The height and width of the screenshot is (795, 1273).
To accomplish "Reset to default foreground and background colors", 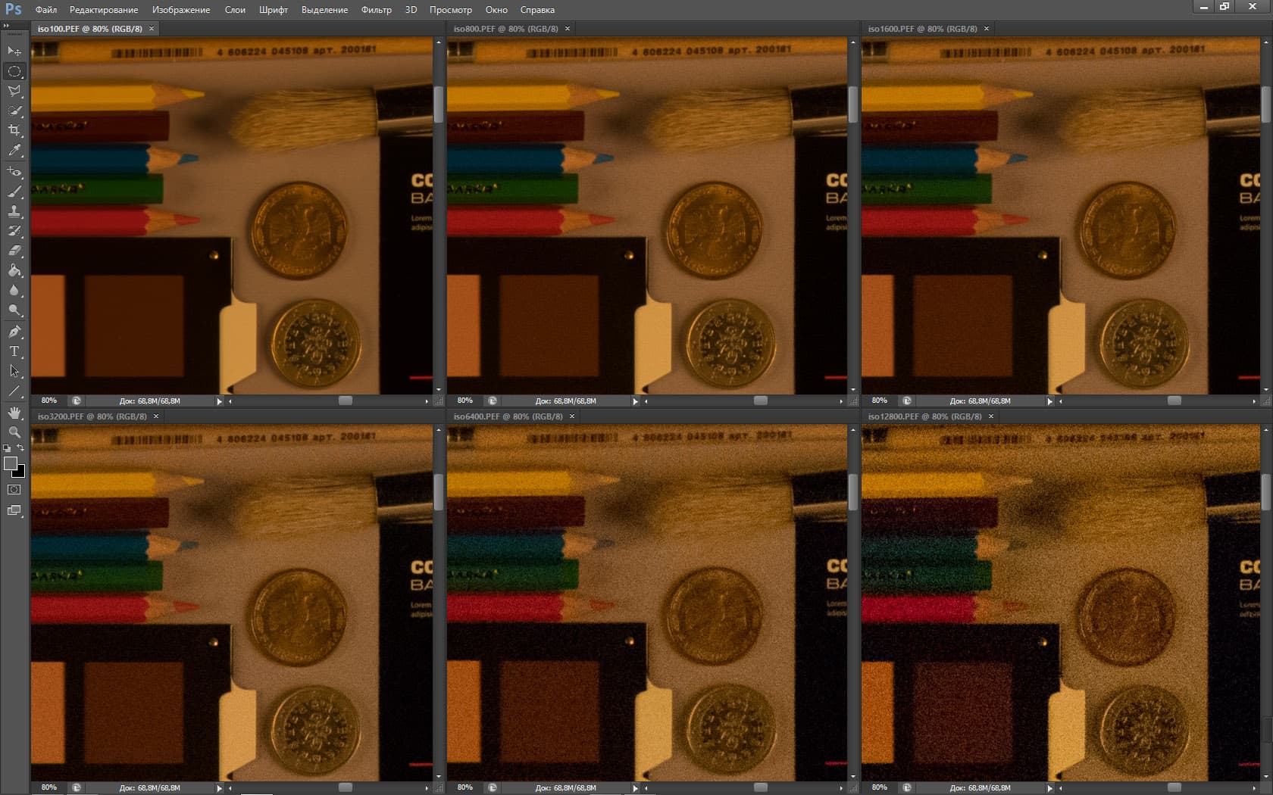I will 8,448.
